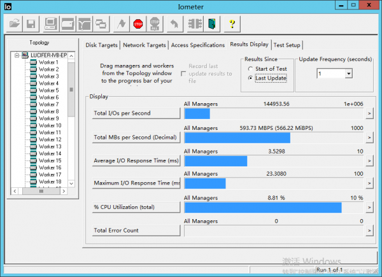382x277 pixels.
Task: Add a new disk worker
Action: 67,24
